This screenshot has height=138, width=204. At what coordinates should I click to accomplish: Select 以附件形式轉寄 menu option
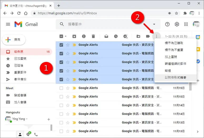pos(176,78)
